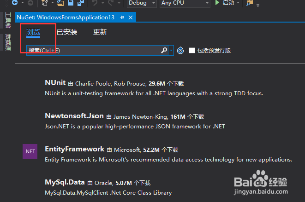Image resolution: width=305 pixels, height=202 pixels.
Task: Open the 工具箱 toolbox side panel
Action: tap(8, 20)
